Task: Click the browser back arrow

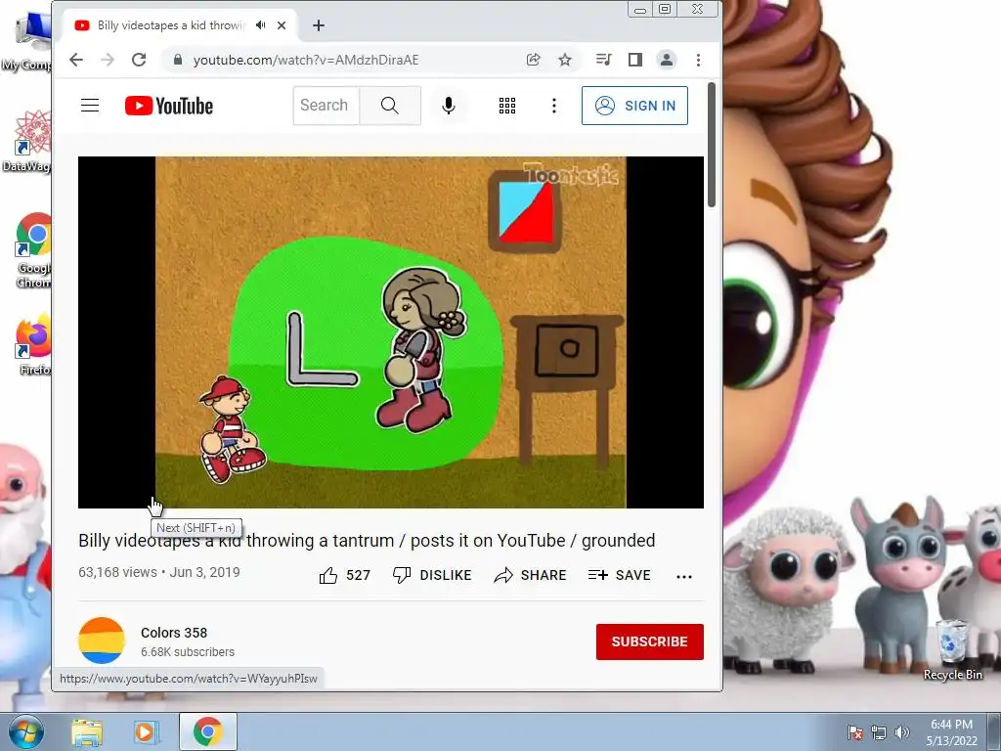Action: click(76, 60)
